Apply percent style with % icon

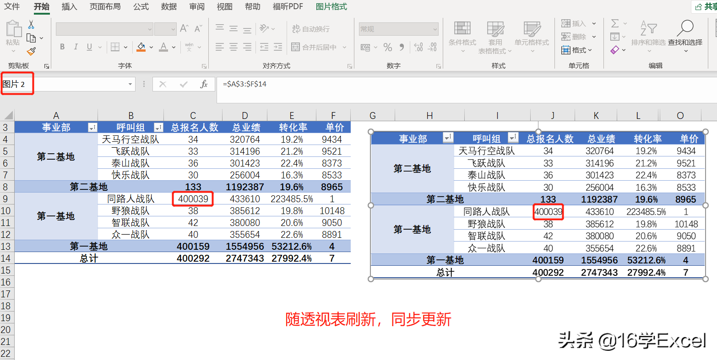(388, 47)
